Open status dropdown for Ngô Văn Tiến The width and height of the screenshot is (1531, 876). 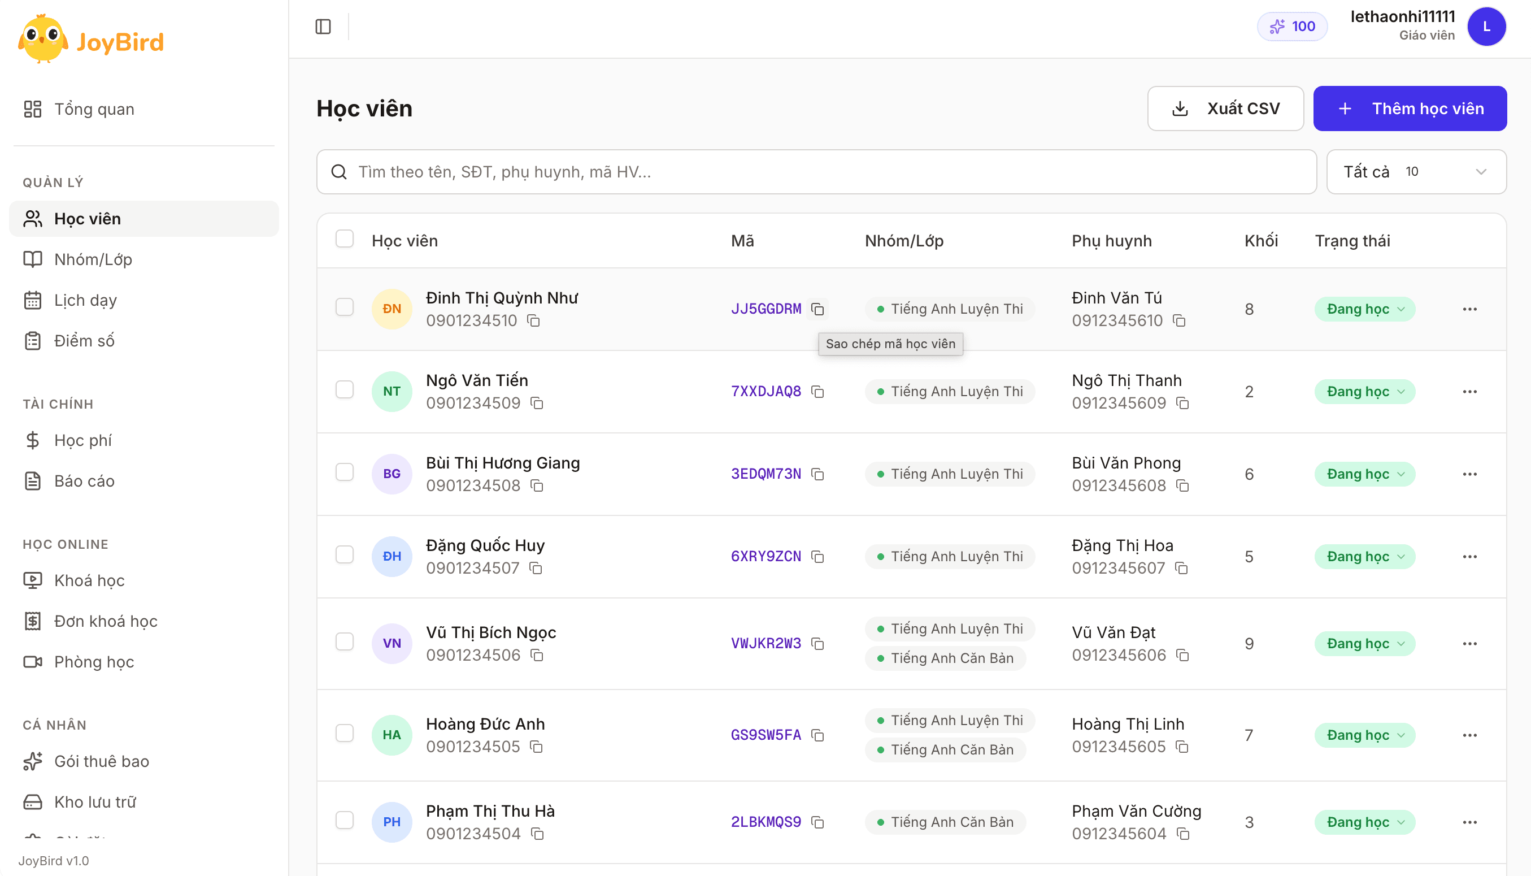1364,392
